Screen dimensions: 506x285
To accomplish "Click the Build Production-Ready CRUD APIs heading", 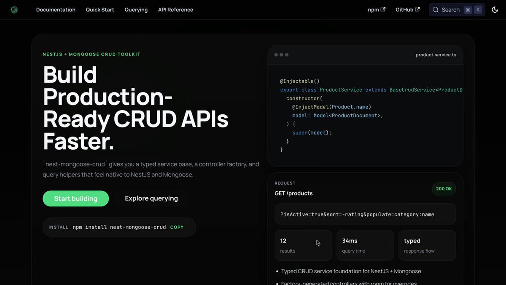I will click(x=136, y=108).
